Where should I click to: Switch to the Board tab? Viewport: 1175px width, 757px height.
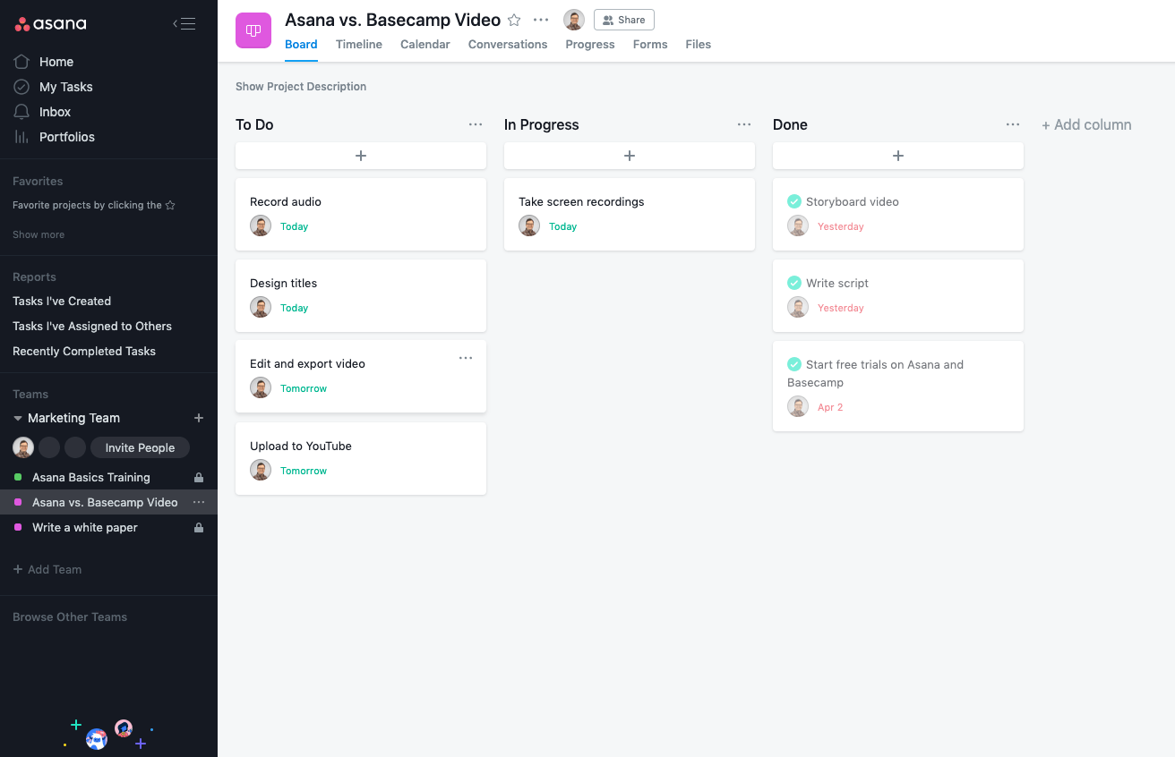(301, 44)
